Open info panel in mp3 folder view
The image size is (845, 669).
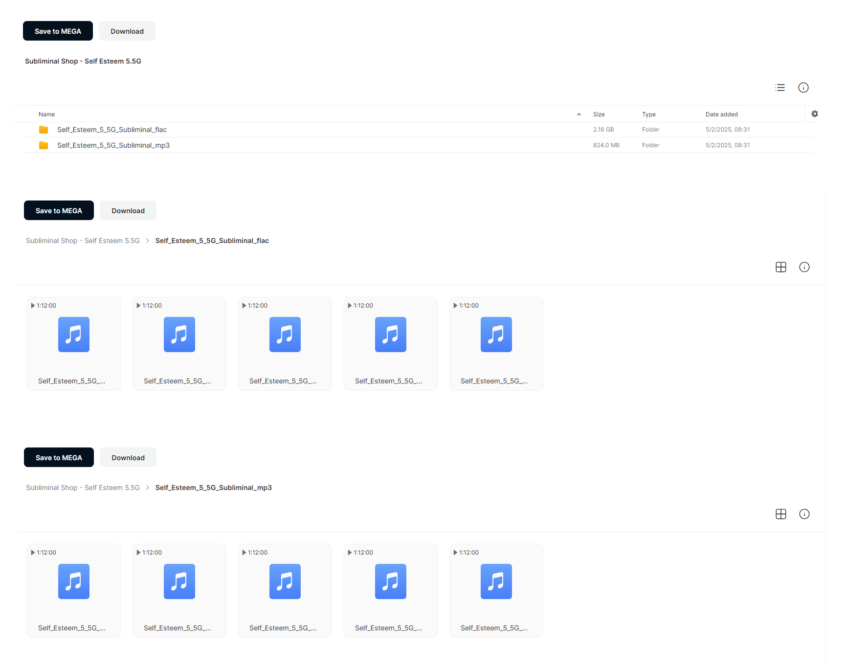pos(804,514)
